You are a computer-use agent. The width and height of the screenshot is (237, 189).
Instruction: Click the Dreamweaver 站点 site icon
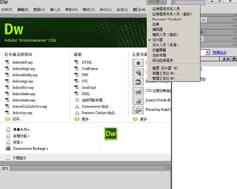point(77,106)
